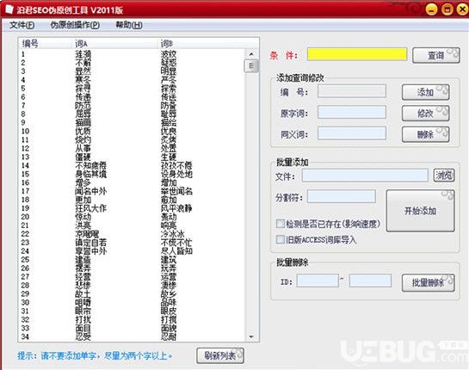Screen dimensions: 469x370
Task: Click the 刷新列表 button
Action: (x=220, y=355)
